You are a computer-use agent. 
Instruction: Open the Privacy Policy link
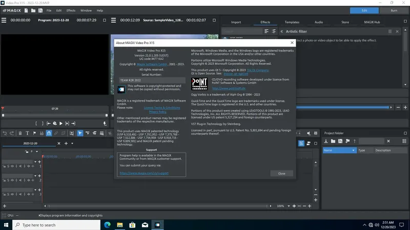click(158, 111)
